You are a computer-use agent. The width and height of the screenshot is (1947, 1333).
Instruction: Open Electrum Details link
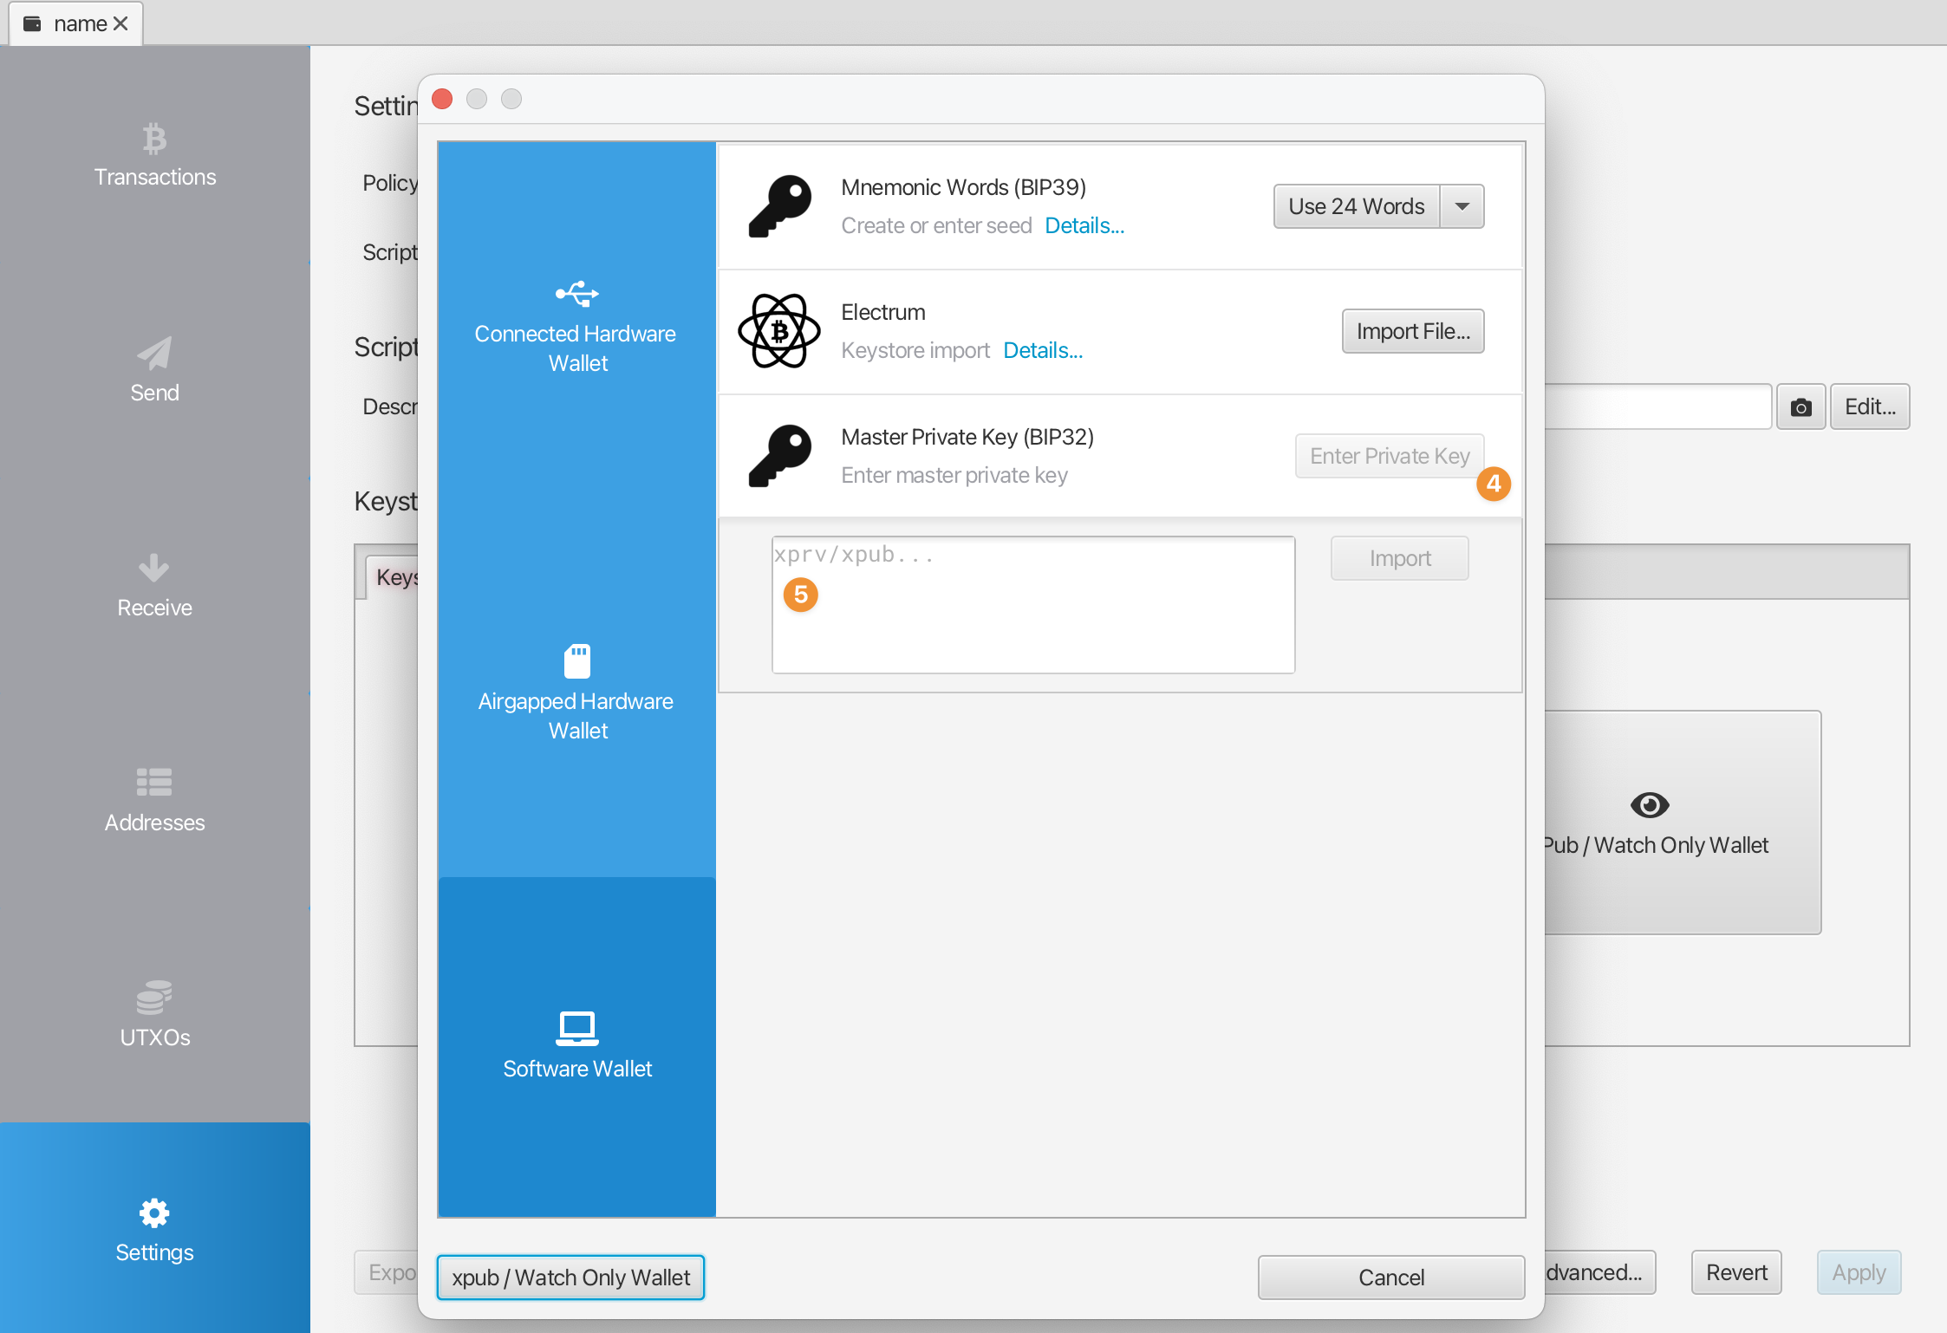click(1043, 350)
